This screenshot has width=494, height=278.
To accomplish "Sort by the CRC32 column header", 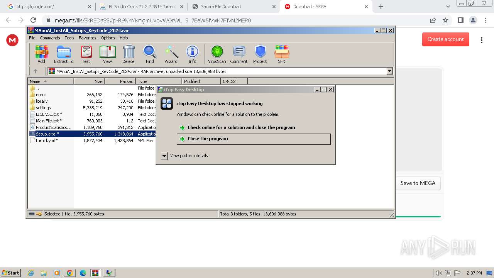I will click(234, 81).
